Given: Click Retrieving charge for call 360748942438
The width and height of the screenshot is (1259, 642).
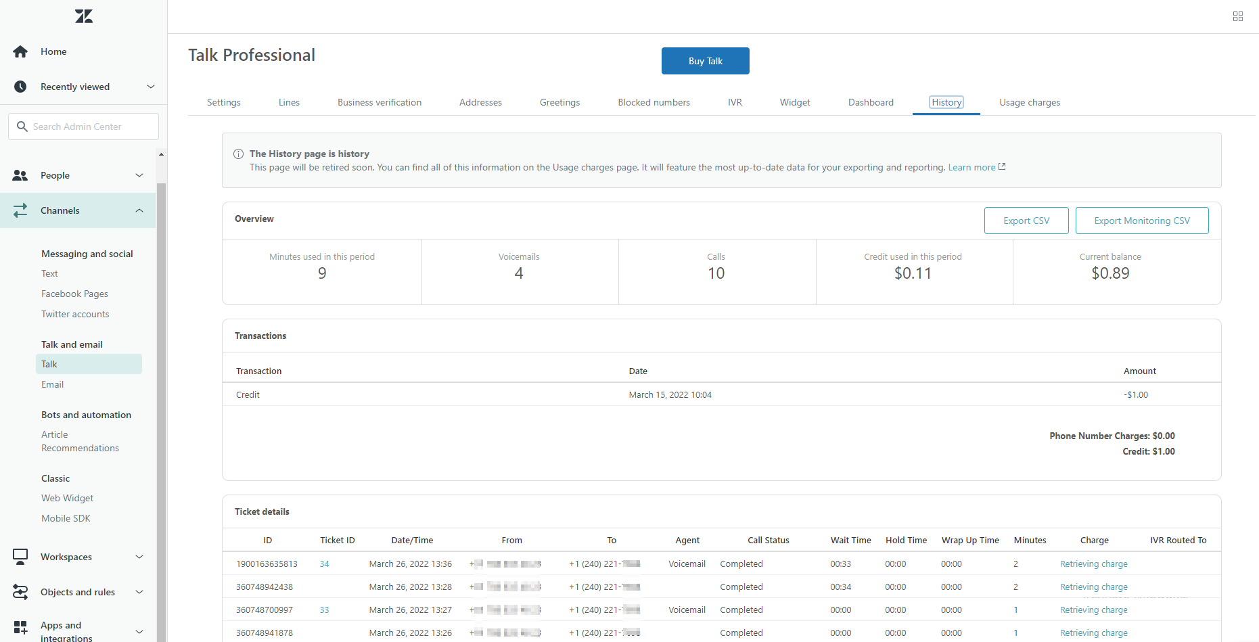Looking at the screenshot, I should [1093, 587].
